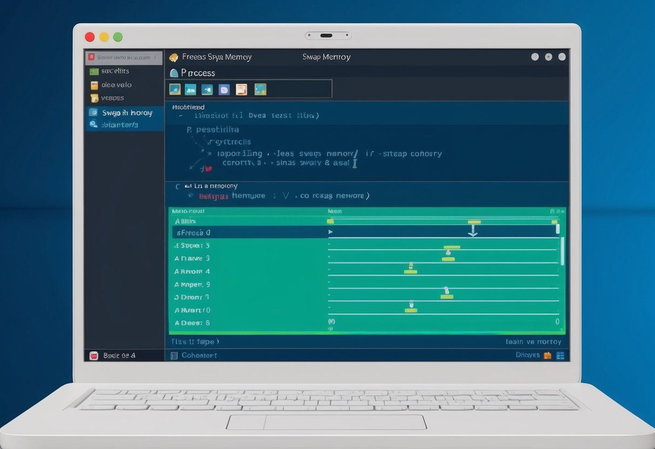655x449 pixels.
Task: Click the green folder icon in sidebar
Action: [94, 71]
